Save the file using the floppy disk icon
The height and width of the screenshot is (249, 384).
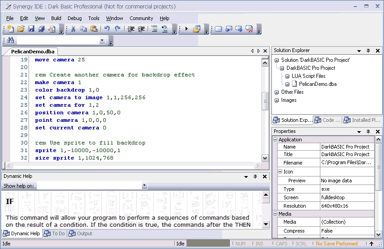(x=31, y=29)
